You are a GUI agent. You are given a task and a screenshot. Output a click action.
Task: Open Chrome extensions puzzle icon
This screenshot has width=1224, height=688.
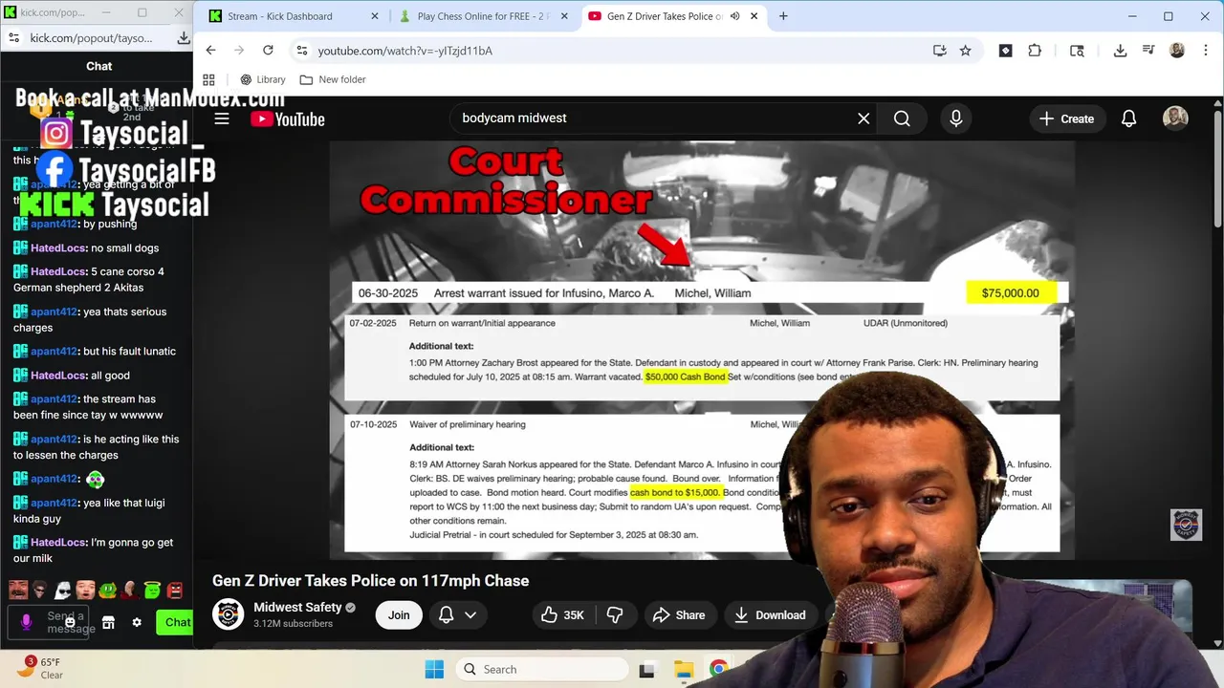1035,51
